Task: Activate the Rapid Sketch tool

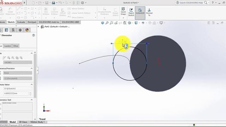Action: [131, 12]
